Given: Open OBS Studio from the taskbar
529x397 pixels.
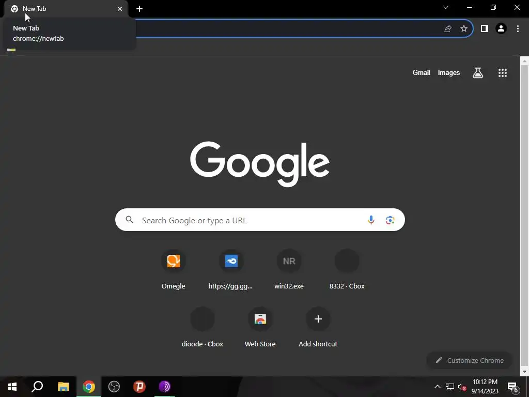Looking at the screenshot, I should (114, 387).
